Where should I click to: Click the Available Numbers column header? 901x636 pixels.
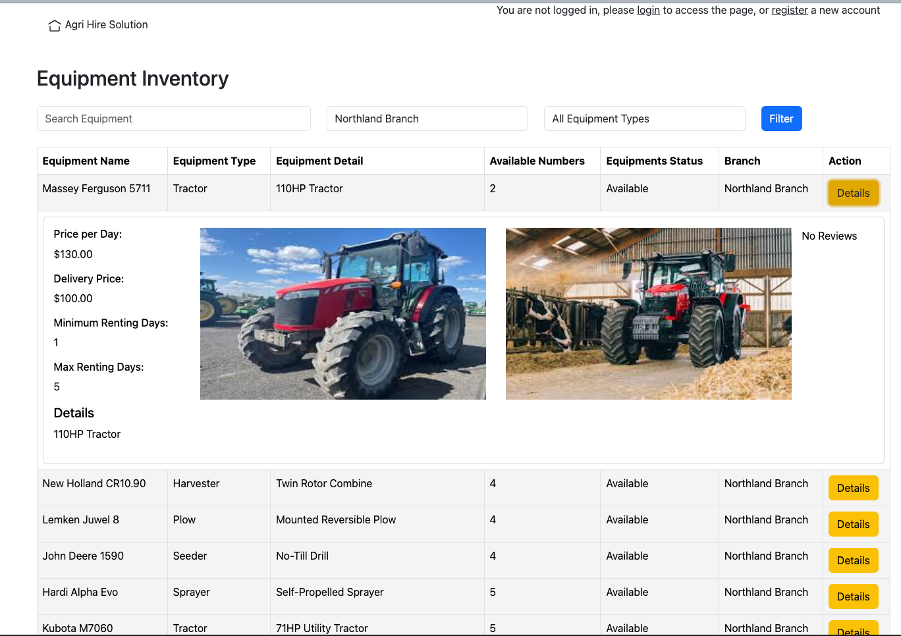point(537,161)
